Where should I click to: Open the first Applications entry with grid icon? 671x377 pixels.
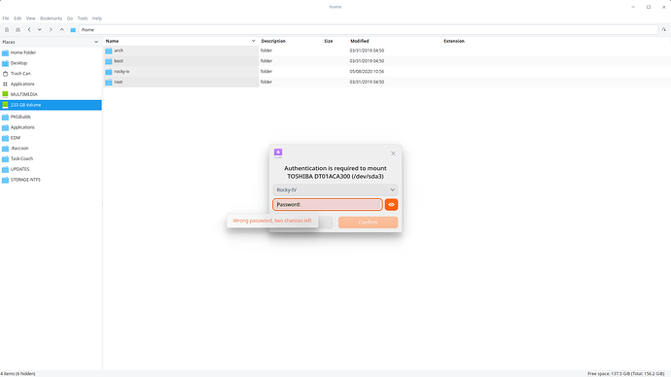(x=22, y=84)
